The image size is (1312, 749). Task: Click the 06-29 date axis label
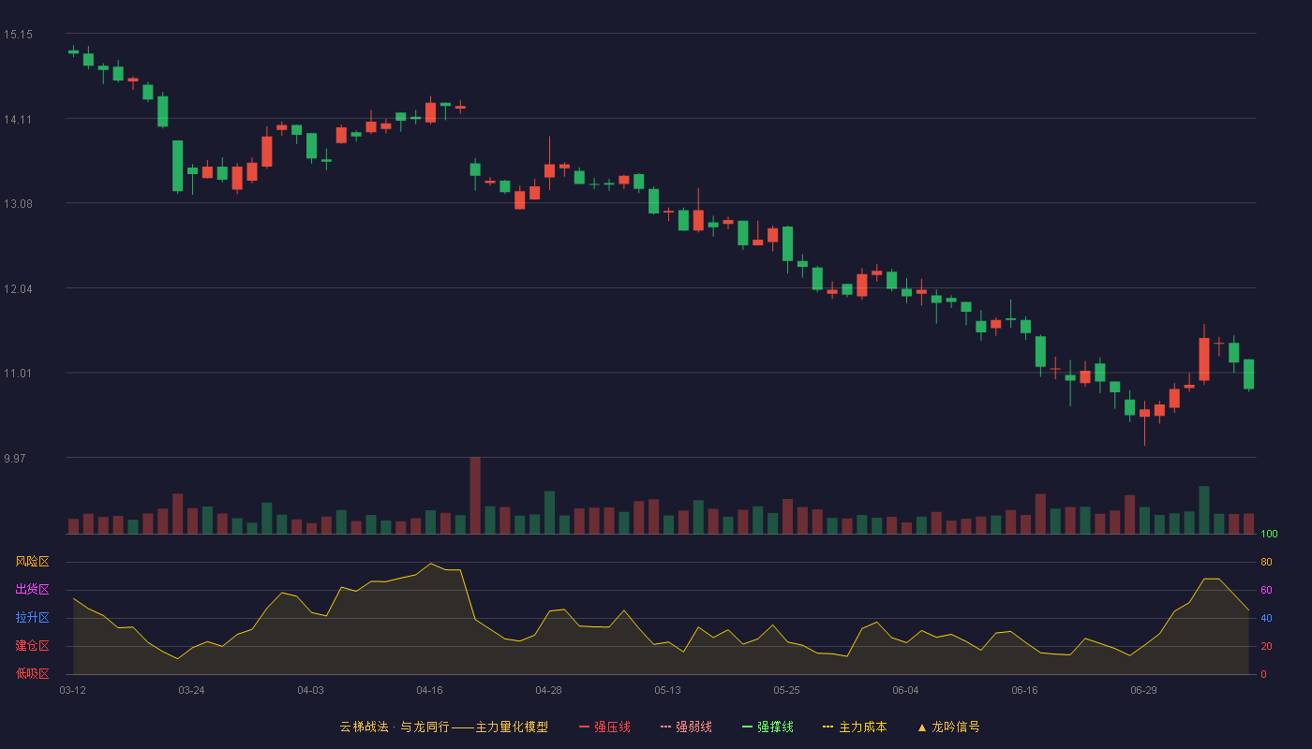click(x=1143, y=690)
